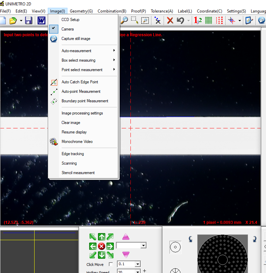
Task: Enable the Click Move checkbox
Action: click(111, 264)
